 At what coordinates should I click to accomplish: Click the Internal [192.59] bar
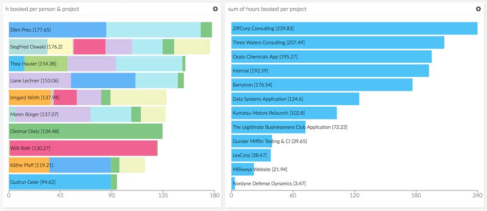pos(330,71)
